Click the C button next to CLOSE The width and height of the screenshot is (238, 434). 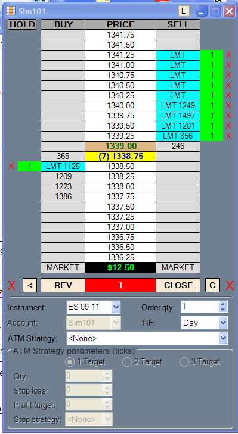[x=212, y=285]
